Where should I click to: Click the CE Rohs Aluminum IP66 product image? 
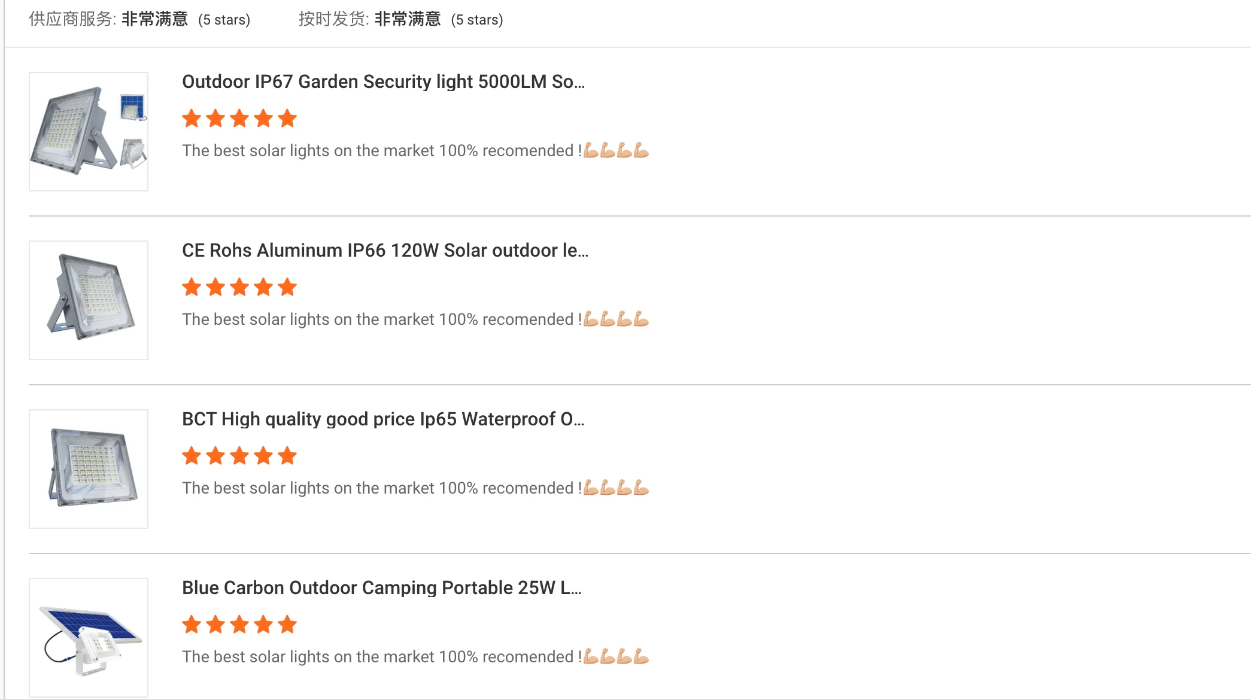(89, 300)
